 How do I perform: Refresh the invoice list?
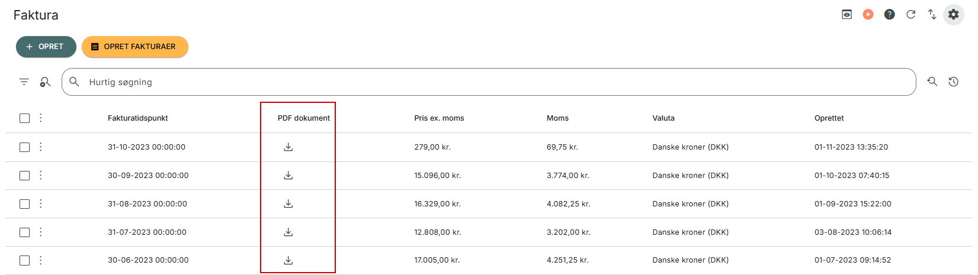coord(910,14)
